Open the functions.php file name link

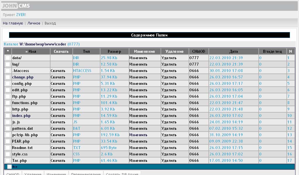(25, 103)
